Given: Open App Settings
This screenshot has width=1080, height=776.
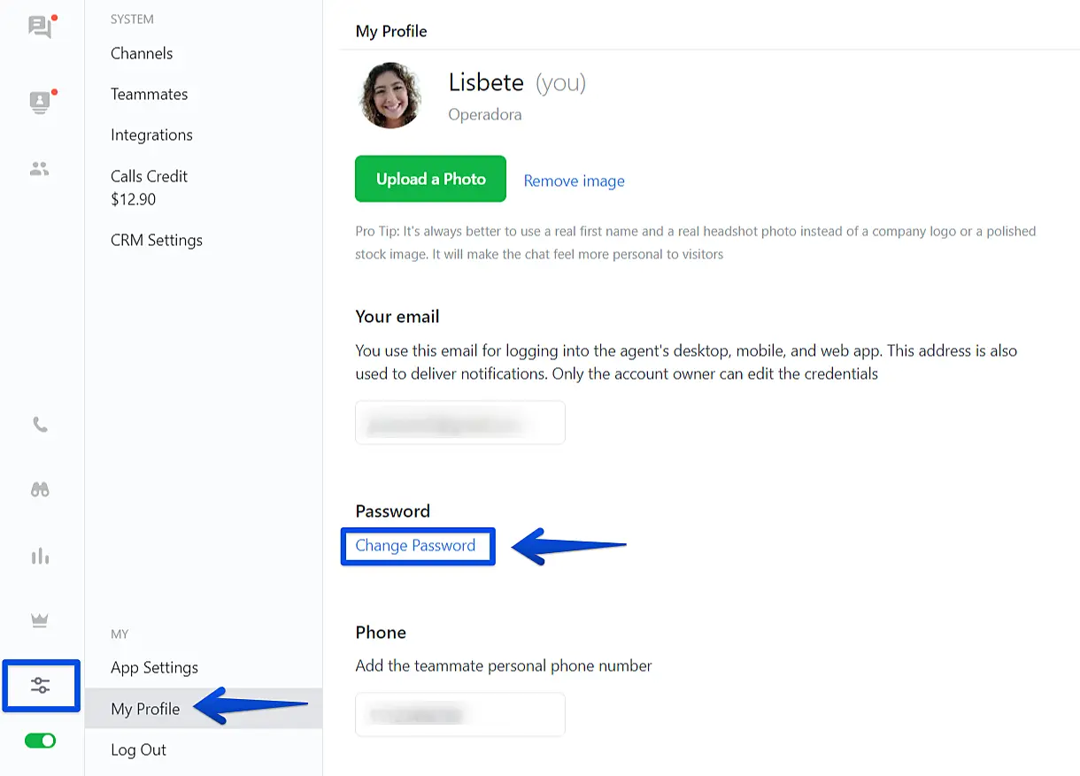Looking at the screenshot, I should (154, 667).
